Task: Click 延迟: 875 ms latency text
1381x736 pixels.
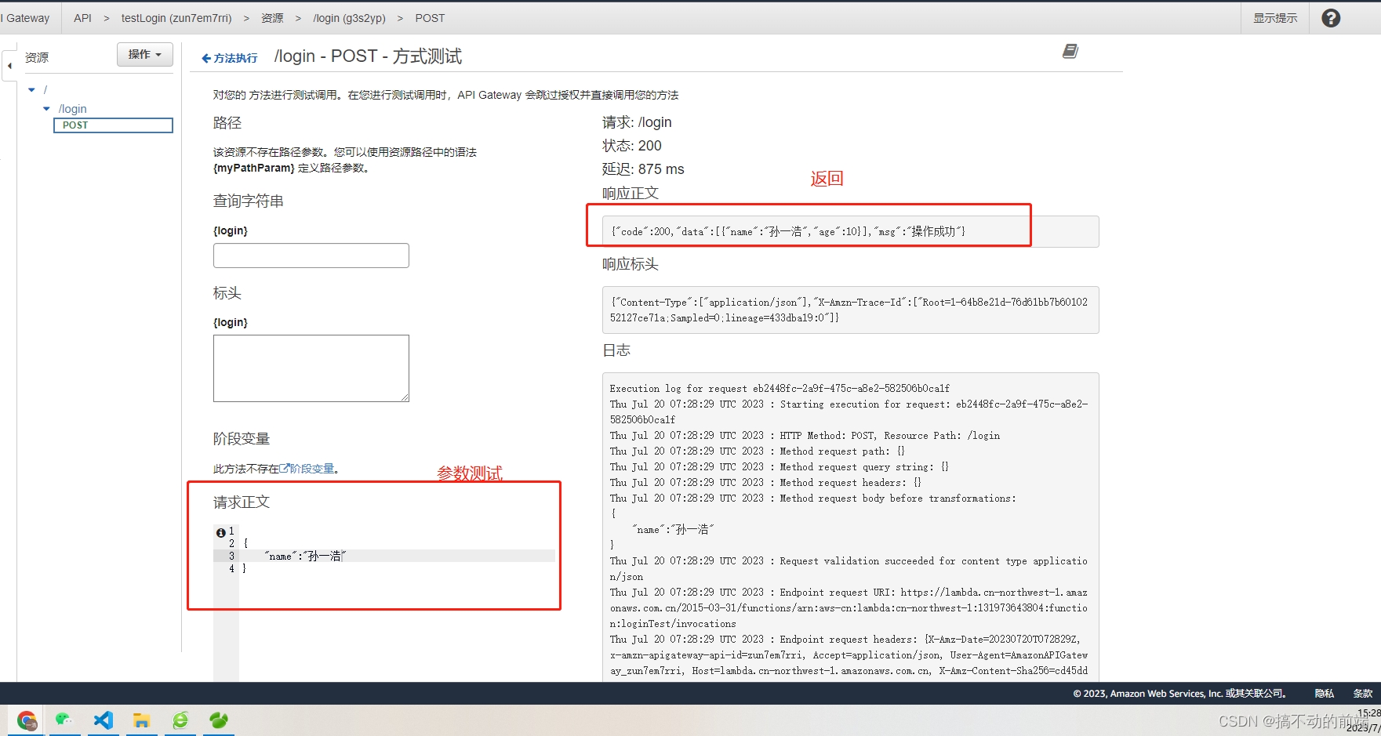Action: click(x=643, y=169)
